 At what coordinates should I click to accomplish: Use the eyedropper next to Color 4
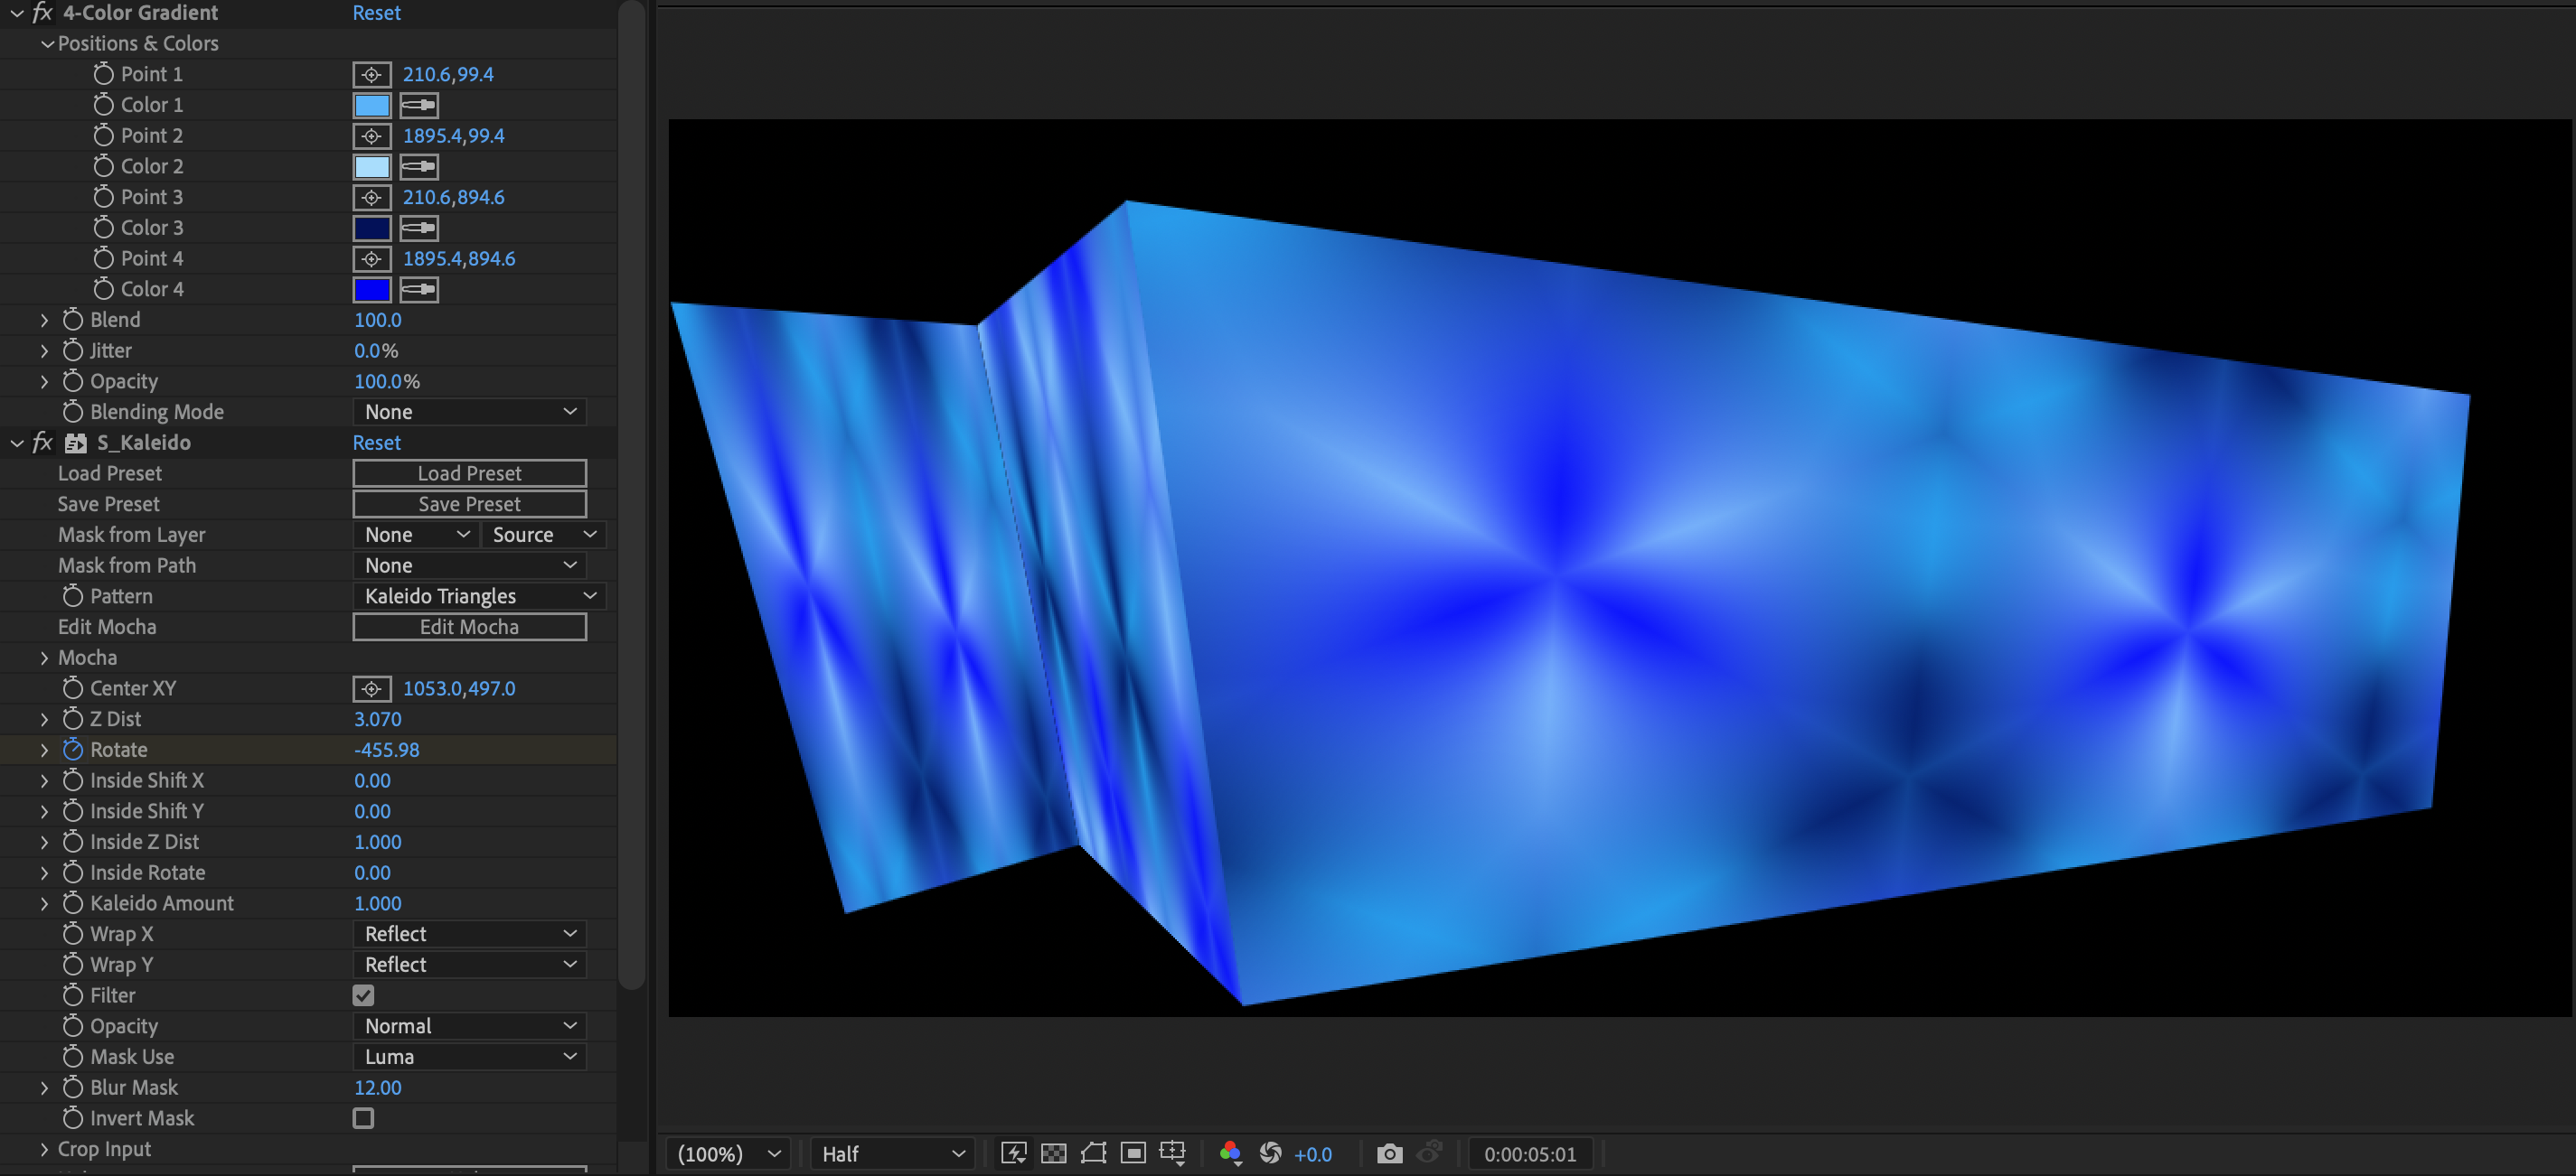(418, 290)
